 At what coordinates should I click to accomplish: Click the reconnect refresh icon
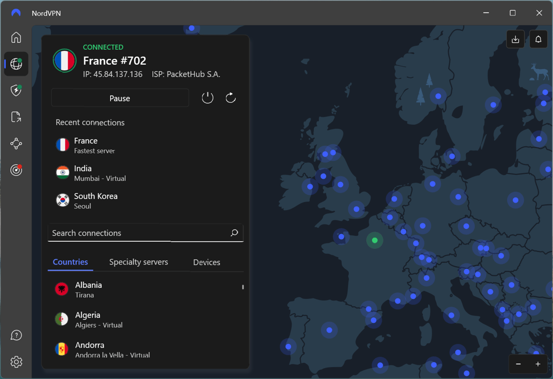tap(231, 98)
